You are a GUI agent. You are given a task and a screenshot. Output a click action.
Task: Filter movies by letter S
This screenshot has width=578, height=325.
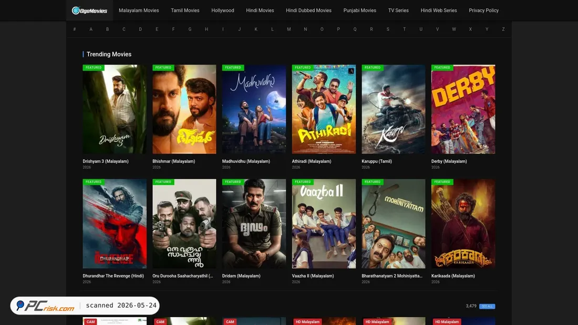click(x=388, y=29)
